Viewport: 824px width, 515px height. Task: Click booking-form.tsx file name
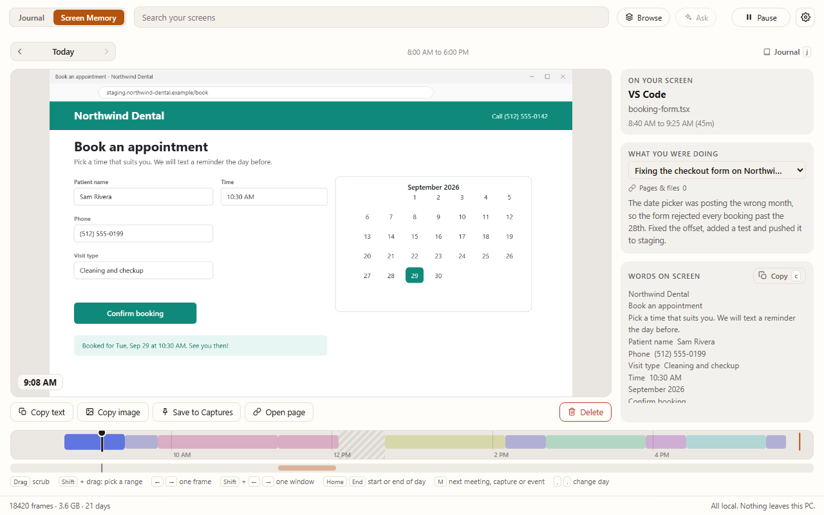coord(659,109)
